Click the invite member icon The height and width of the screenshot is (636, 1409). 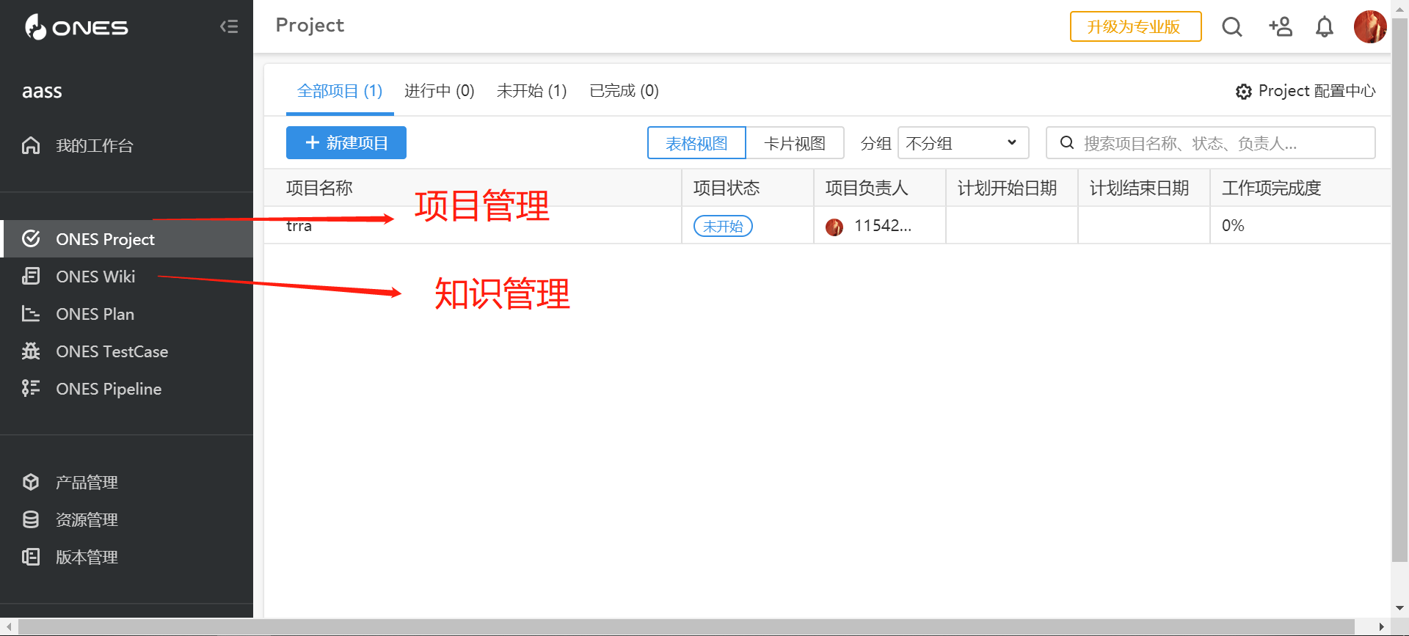1281,27
